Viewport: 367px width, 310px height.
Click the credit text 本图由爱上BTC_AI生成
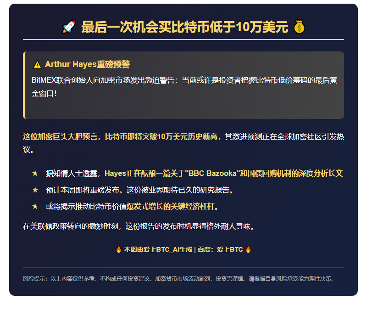[x=158, y=249]
